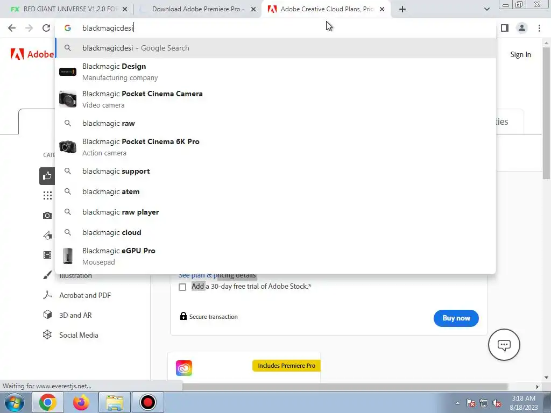Select 'blackmagicdesi - Google Search' suggestion
551x413 pixels.
coord(275,48)
